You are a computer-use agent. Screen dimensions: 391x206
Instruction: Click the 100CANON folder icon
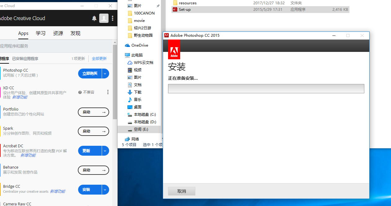click(130, 13)
